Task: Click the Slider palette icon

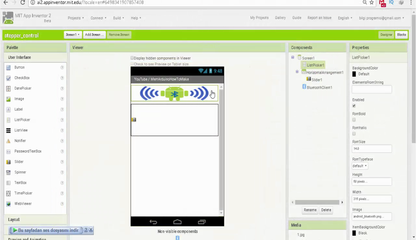Action: tap(9, 162)
